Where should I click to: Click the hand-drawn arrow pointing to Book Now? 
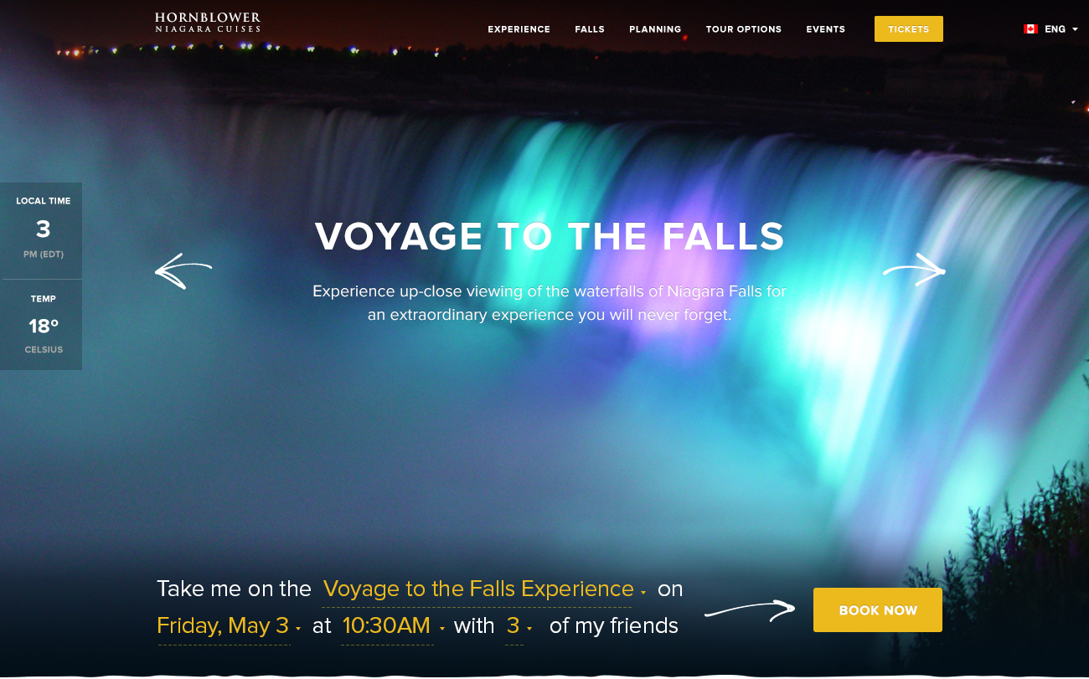tap(750, 610)
